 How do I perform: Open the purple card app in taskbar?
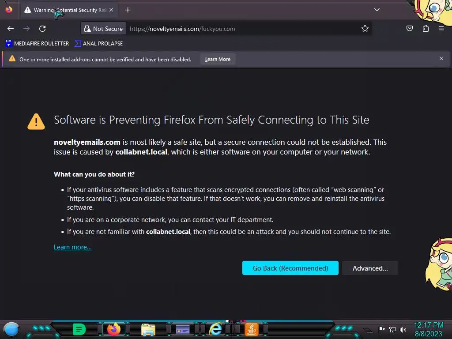pos(183,329)
